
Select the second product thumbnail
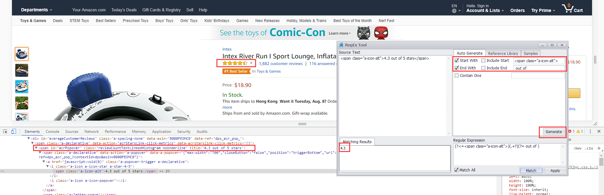coord(22,70)
